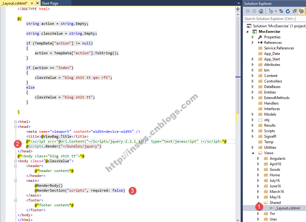Select the June16 folder
306x222 pixels.
275,186
